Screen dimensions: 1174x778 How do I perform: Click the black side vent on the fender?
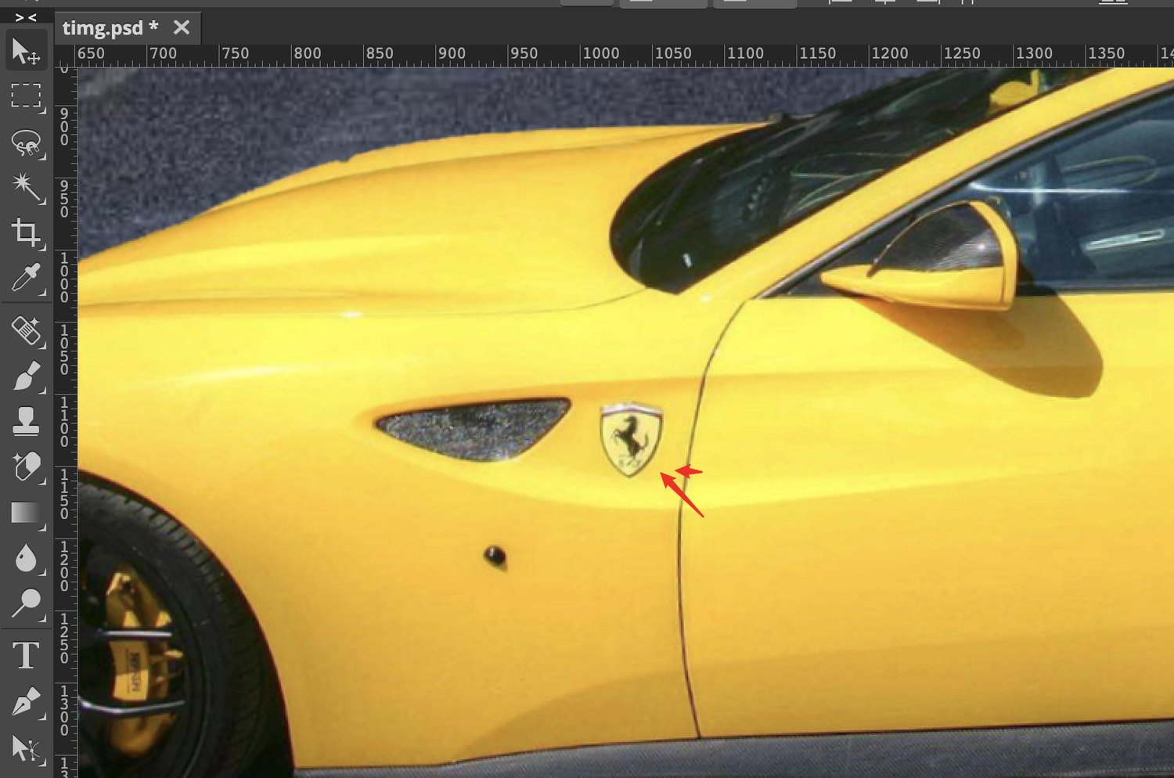(474, 429)
